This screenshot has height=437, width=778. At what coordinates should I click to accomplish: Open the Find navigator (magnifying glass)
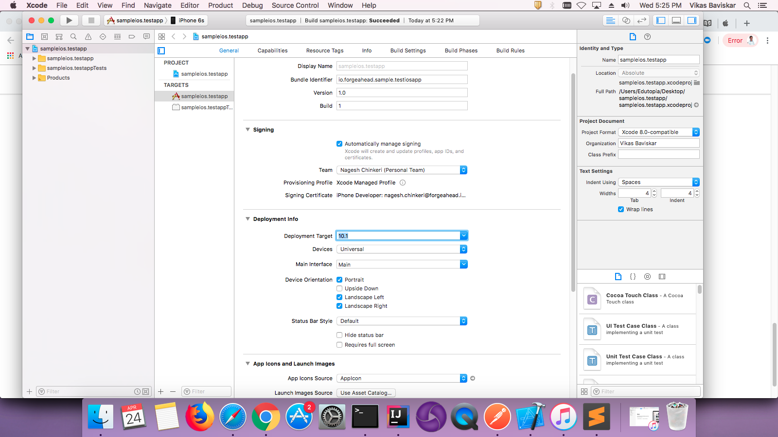pos(73,36)
